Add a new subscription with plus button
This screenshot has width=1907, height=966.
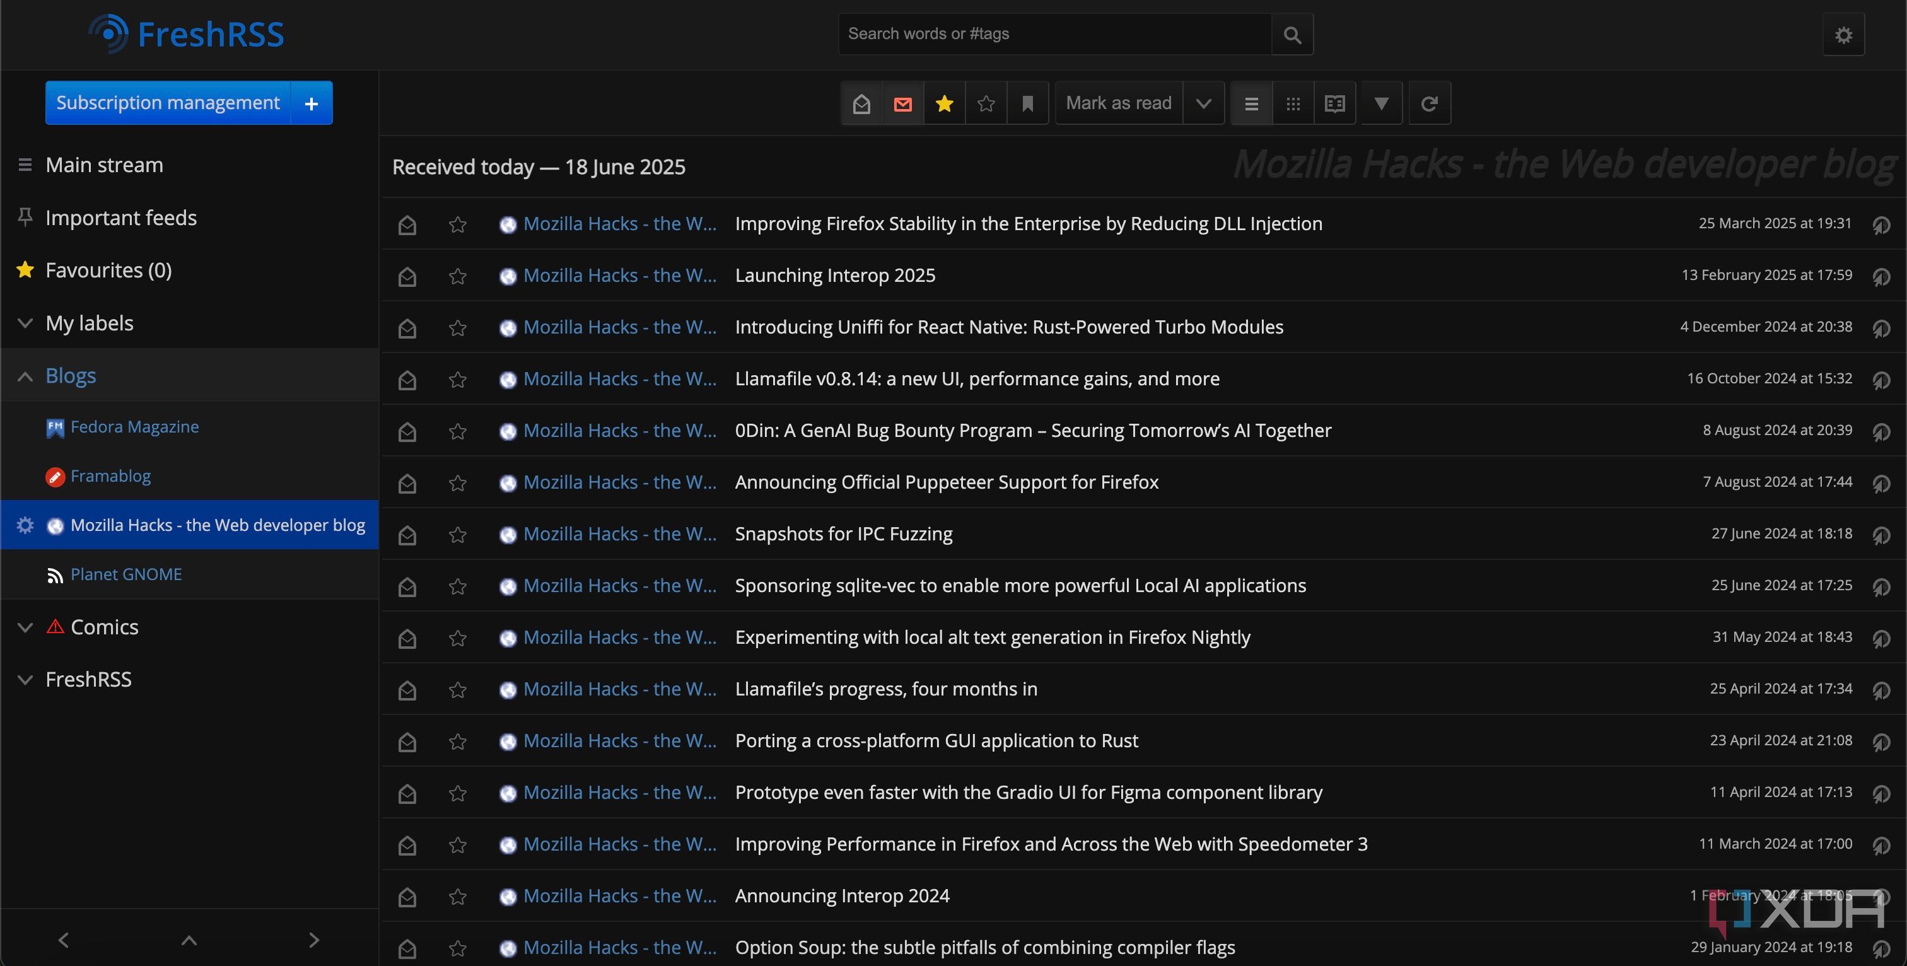312,103
